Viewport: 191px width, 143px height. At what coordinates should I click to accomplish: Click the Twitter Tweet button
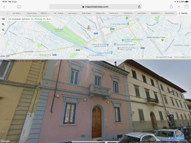(x=180, y=138)
